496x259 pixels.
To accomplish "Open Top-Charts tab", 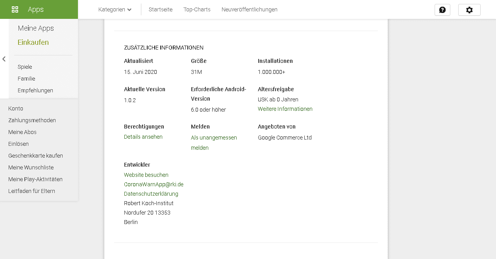I will coord(197,9).
